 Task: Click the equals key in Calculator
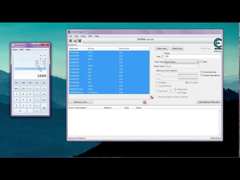(x=44, y=108)
